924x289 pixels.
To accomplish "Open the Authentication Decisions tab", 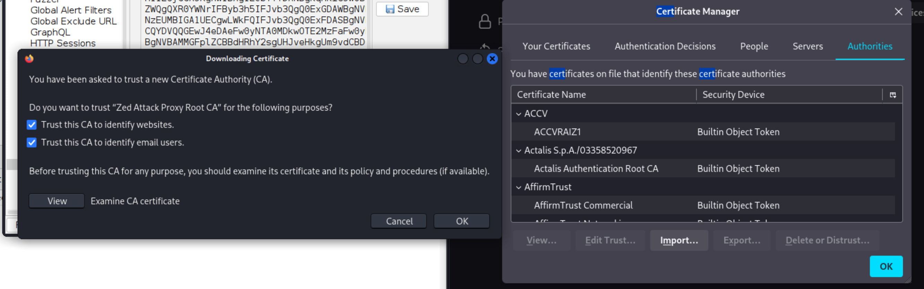I will tap(665, 46).
